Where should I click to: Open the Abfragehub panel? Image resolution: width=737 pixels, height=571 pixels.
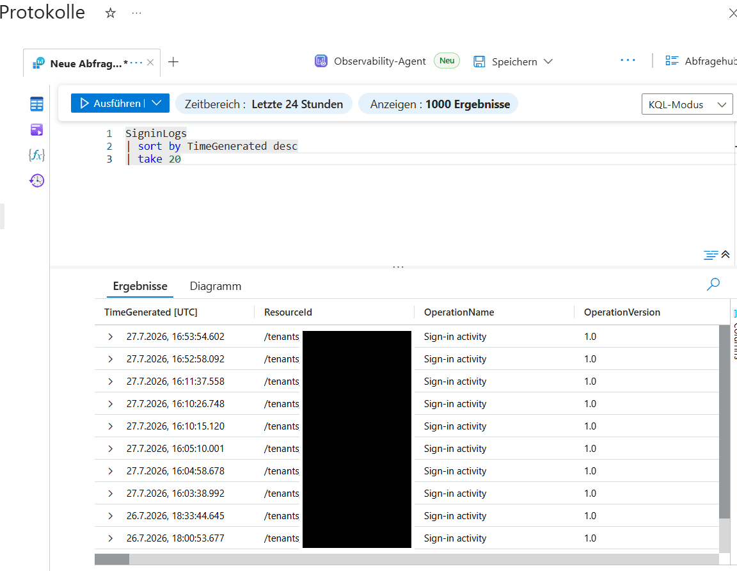click(701, 61)
